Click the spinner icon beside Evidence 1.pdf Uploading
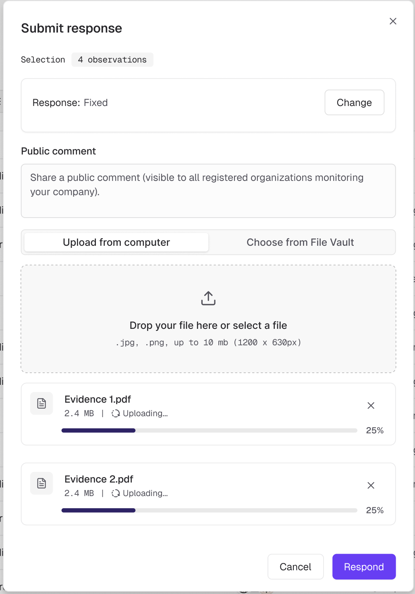 [116, 413]
